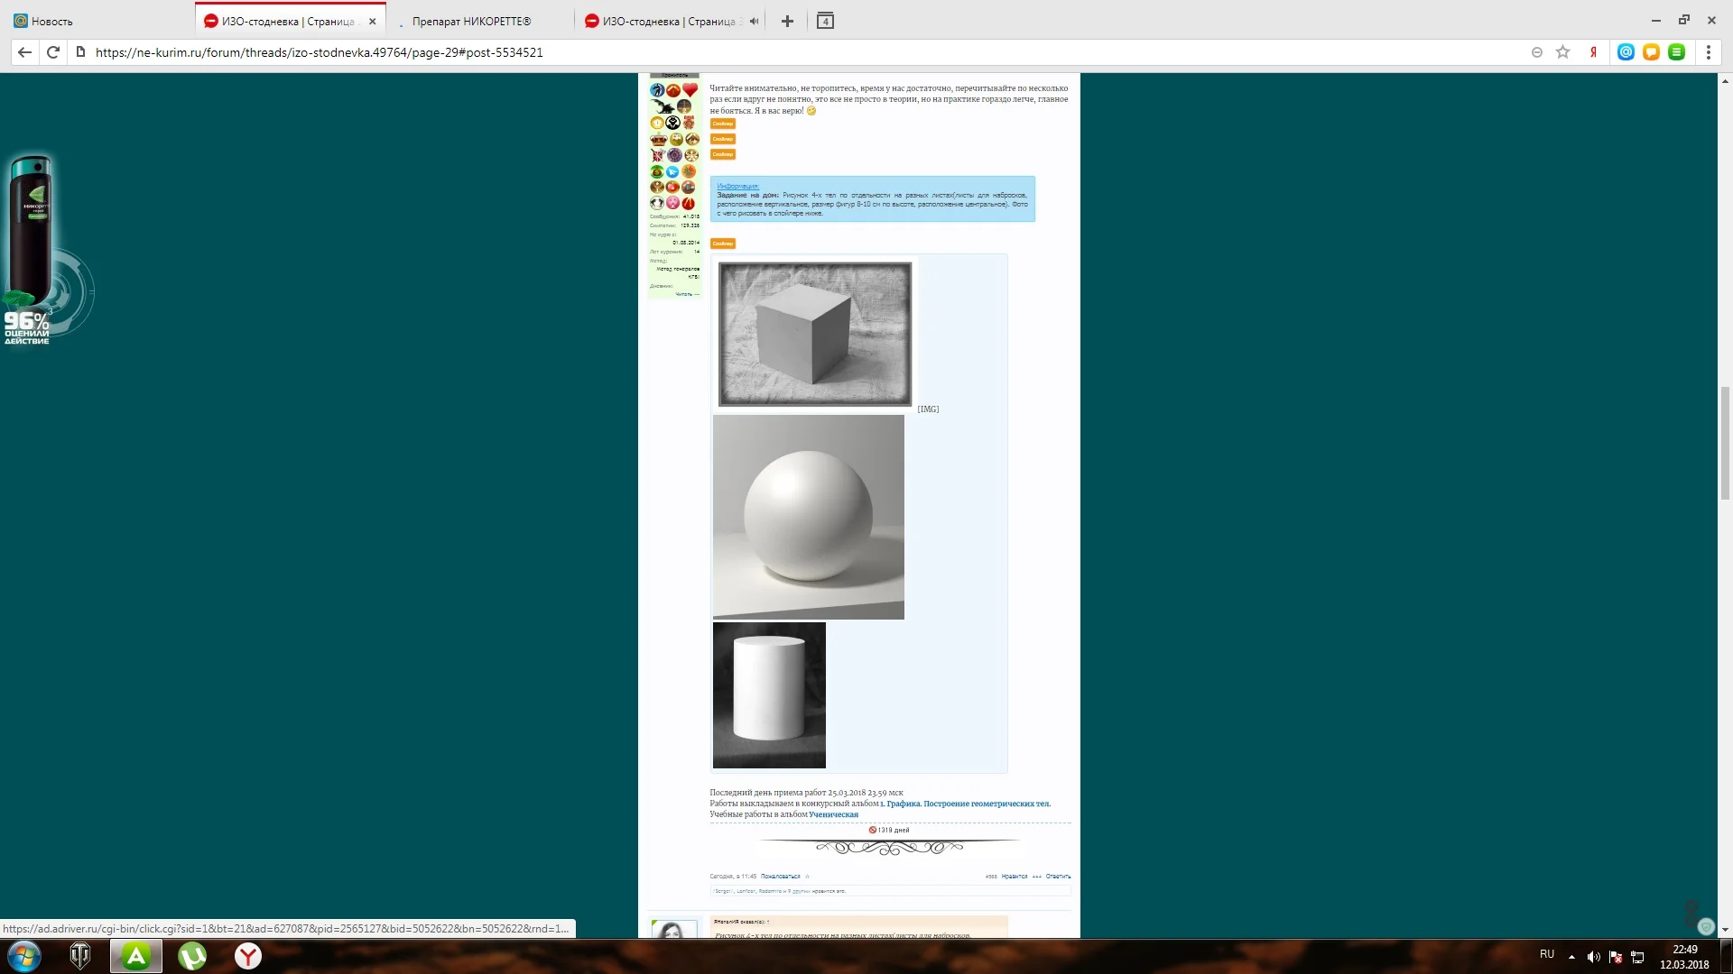Expand the first orange Спойлер button

(x=722, y=124)
